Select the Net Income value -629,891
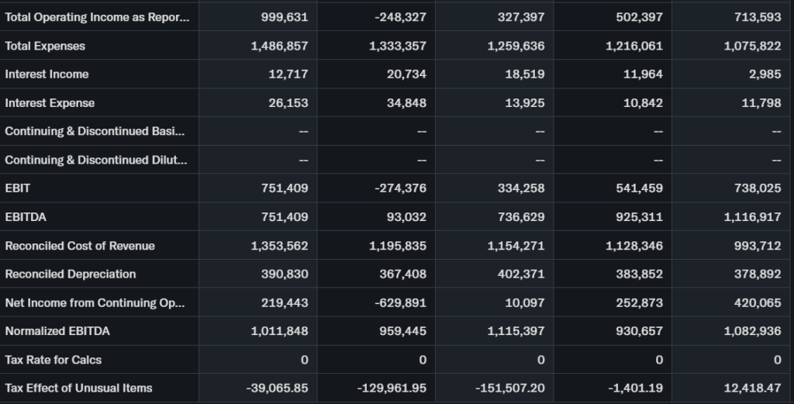The image size is (794, 404). tap(400, 302)
